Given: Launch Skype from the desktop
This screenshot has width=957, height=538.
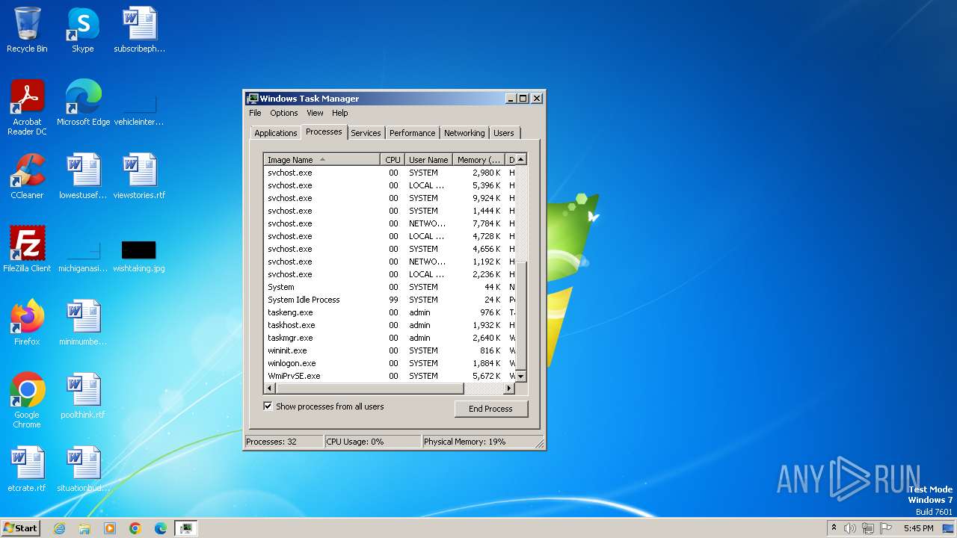Looking at the screenshot, I should pyautogui.click(x=83, y=30).
